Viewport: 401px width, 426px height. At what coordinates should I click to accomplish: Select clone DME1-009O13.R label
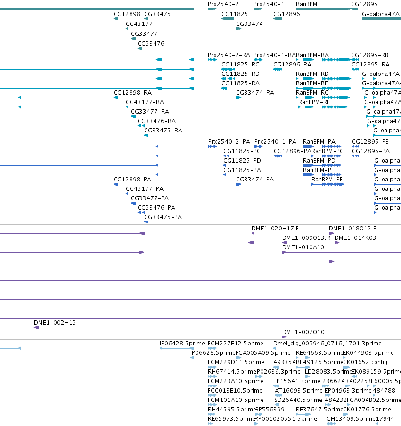pyautogui.click(x=306, y=238)
